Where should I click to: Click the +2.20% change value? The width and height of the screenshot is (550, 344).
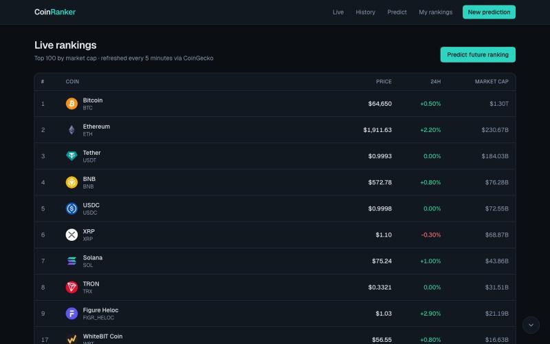coord(430,130)
